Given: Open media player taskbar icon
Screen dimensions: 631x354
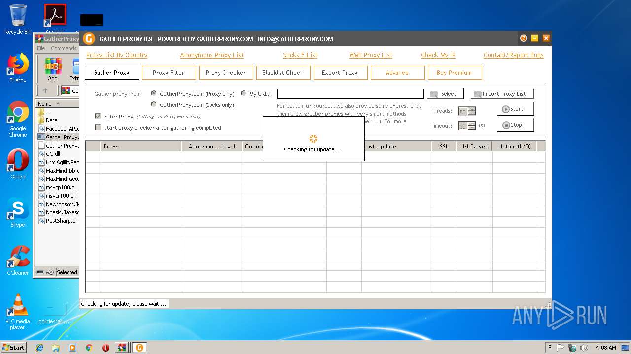Looking at the screenshot, I should pos(72,348).
